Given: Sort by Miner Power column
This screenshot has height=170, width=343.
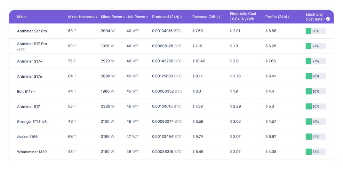Looking at the screenshot, I should point(113,17).
